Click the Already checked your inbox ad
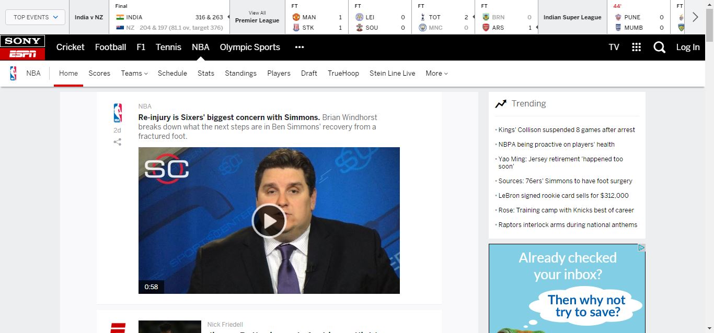 tap(567, 289)
